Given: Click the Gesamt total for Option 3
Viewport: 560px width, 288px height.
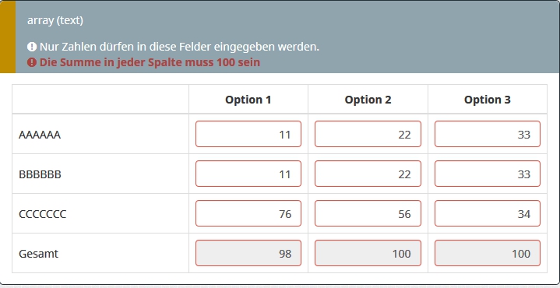Looking at the screenshot, I should (487, 253).
